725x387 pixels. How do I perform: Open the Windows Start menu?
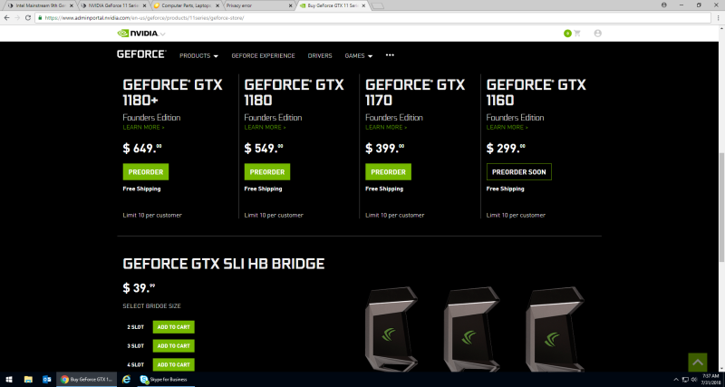click(x=9, y=379)
